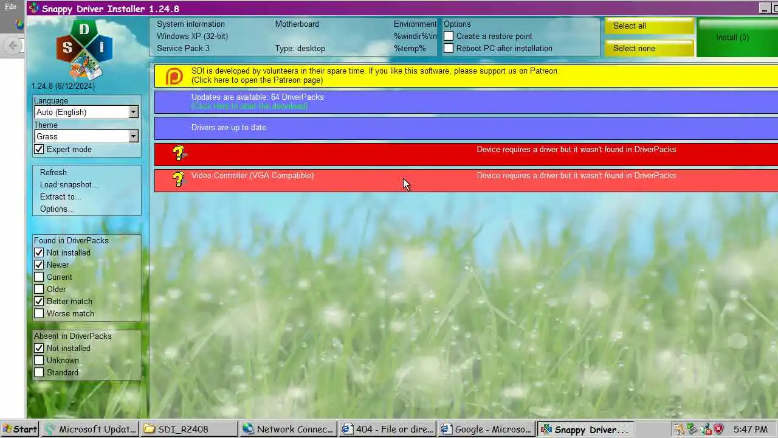Click second system tray icon
The image size is (778, 438).
tap(692, 429)
